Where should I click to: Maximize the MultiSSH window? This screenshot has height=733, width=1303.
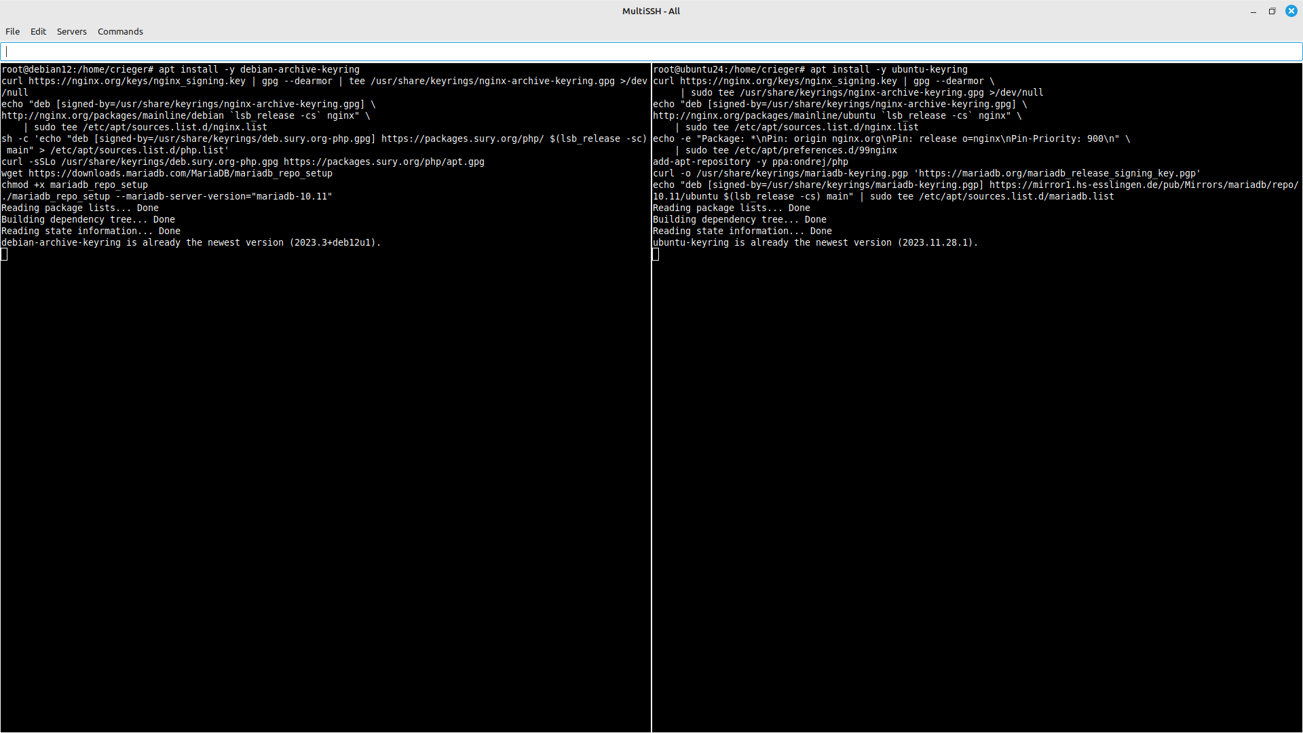1272,11
